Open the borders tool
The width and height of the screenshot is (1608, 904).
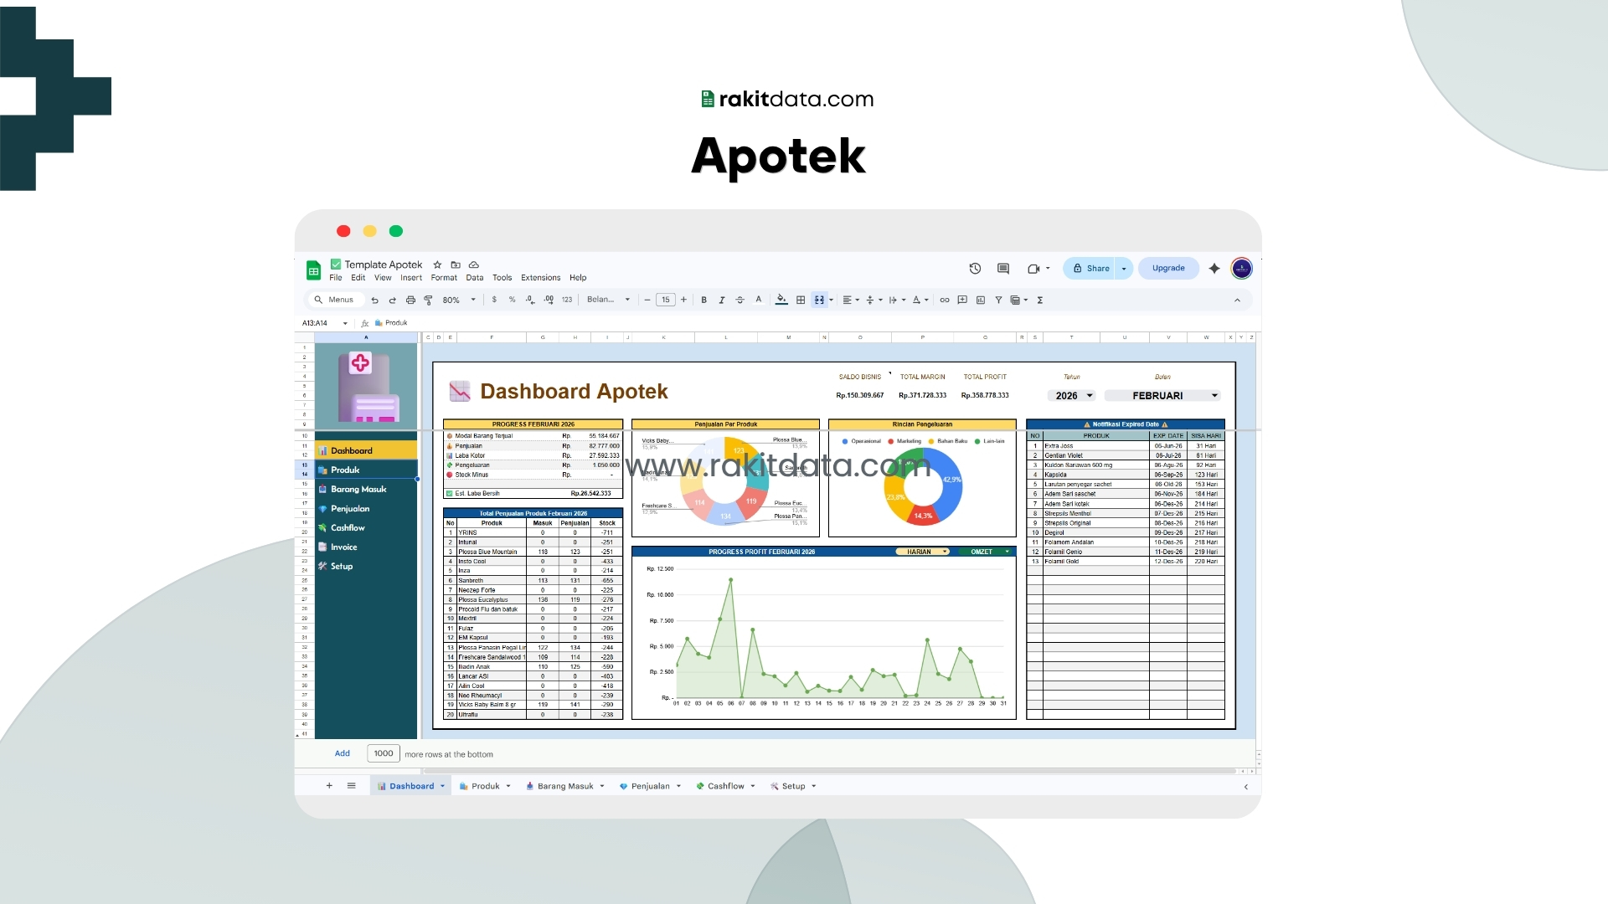pyautogui.click(x=801, y=300)
